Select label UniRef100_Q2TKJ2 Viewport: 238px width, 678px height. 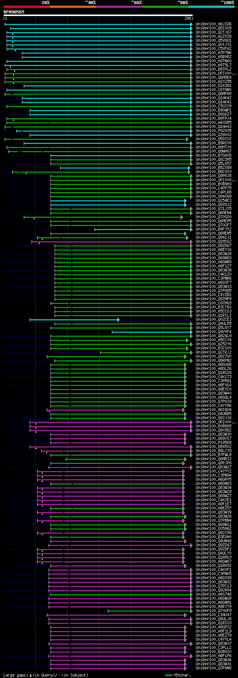click(213, 352)
